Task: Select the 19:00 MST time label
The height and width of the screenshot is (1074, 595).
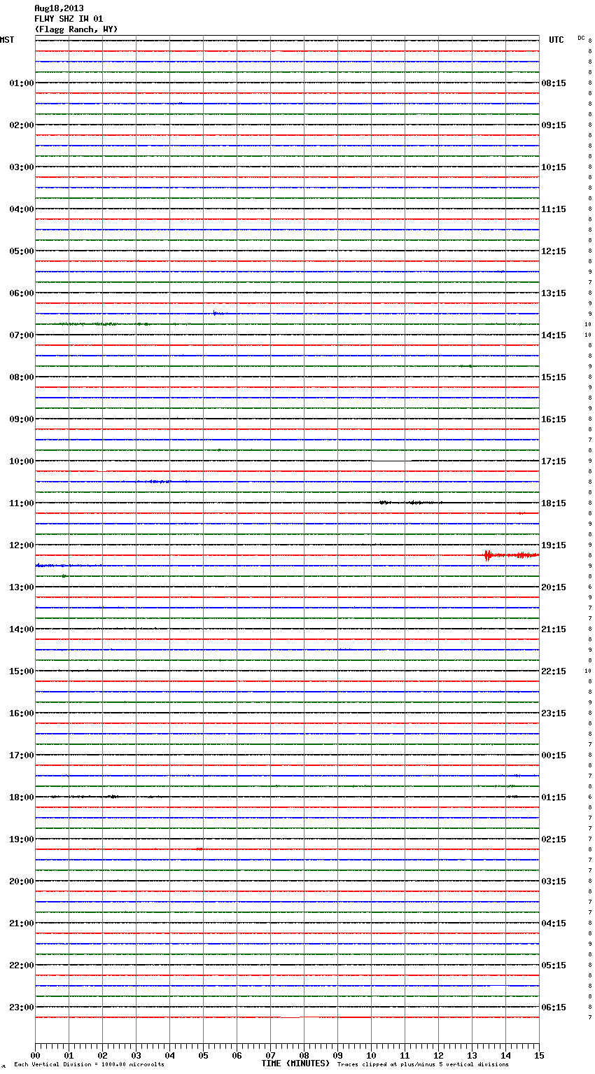Action: pos(21,839)
